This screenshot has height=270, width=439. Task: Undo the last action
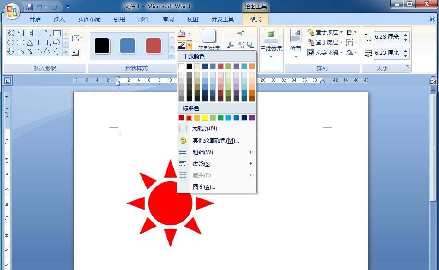coord(39,7)
